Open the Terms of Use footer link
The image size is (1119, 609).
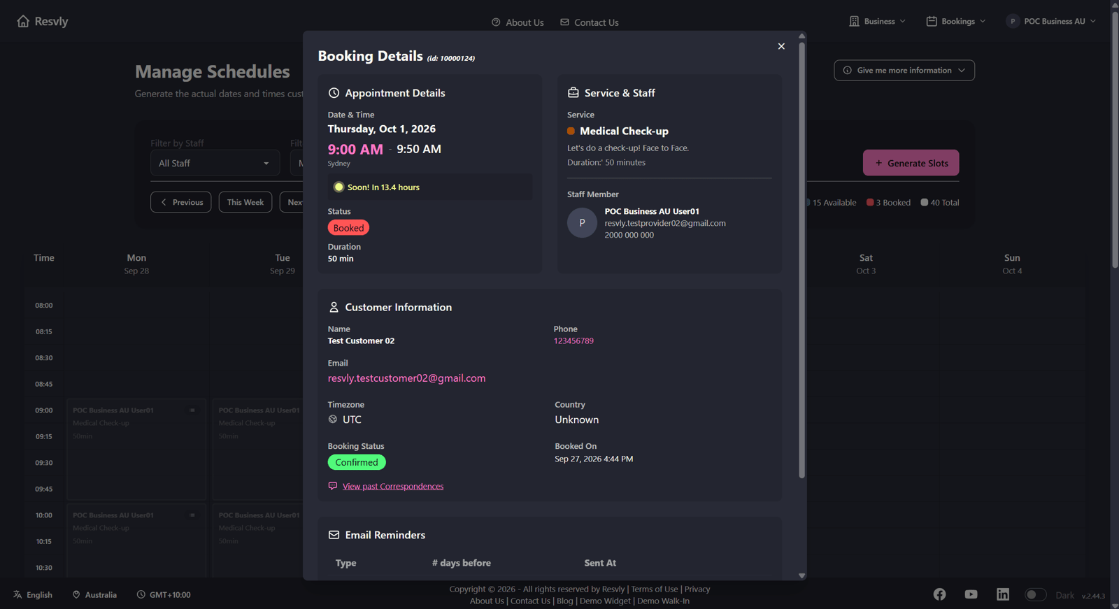point(655,589)
